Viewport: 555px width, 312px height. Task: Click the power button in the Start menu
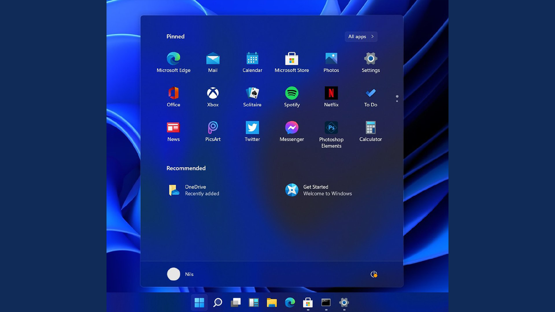point(374,274)
